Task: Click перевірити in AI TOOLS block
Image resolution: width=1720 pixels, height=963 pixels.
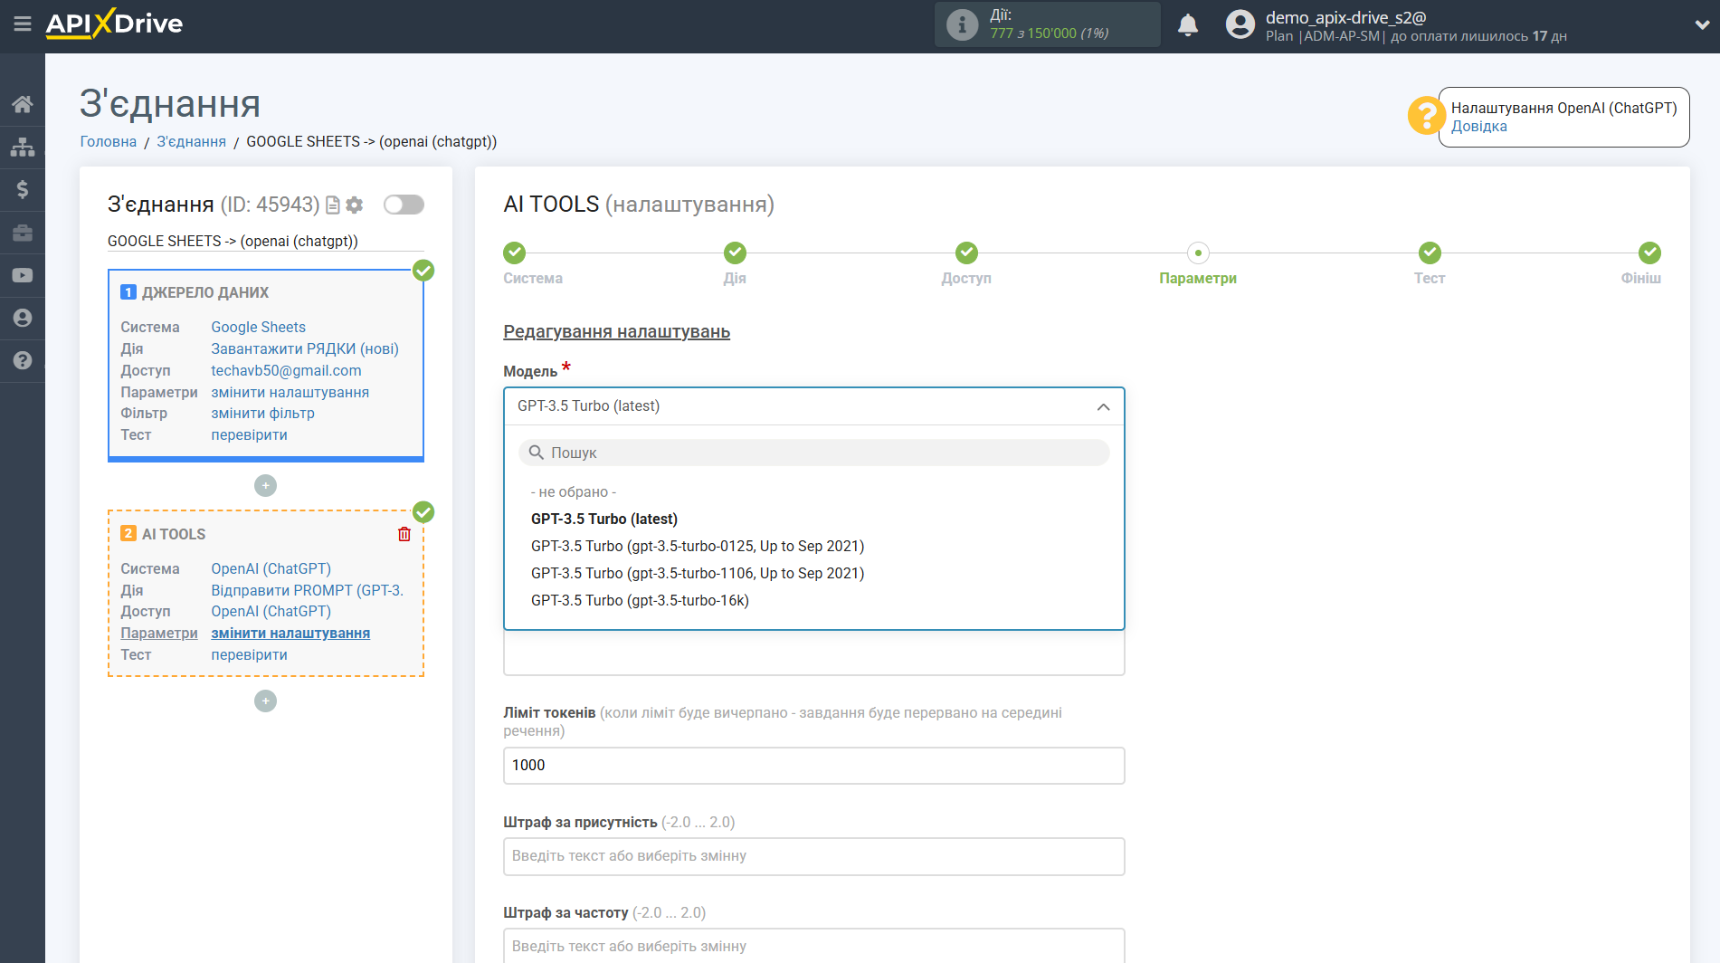Action: [249, 655]
